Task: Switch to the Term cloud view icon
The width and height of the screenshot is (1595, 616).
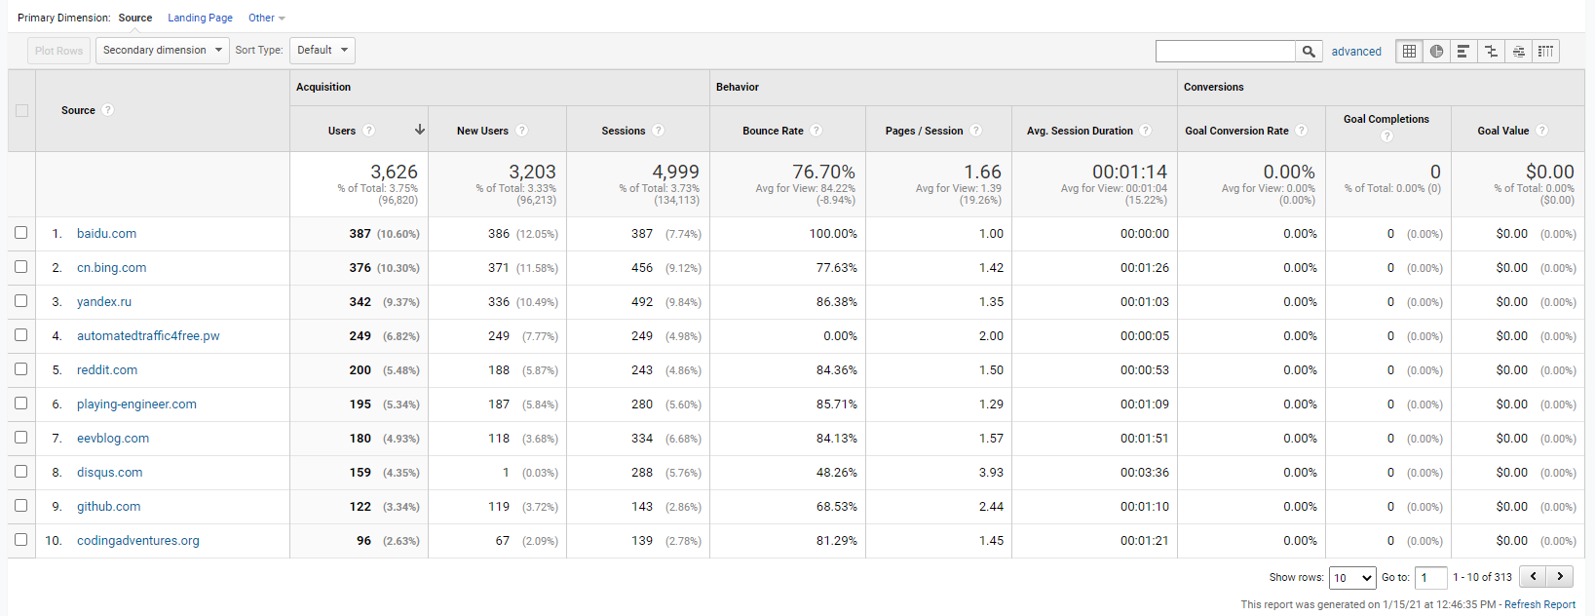Action: (x=1518, y=52)
